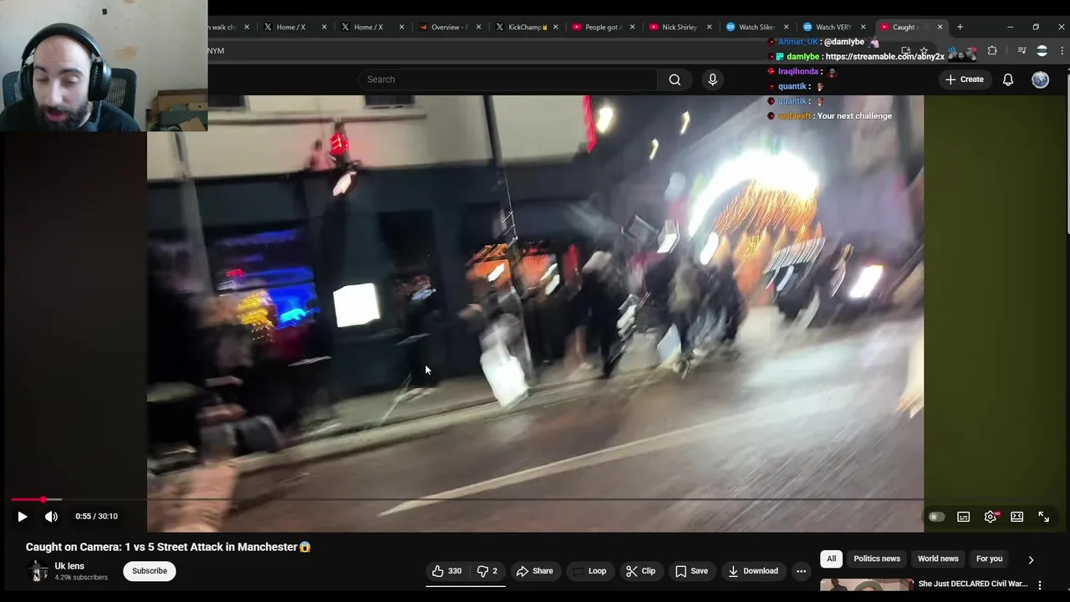The width and height of the screenshot is (1070, 602).
Task: Like the video with thumbs up
Action: (446, 571)
